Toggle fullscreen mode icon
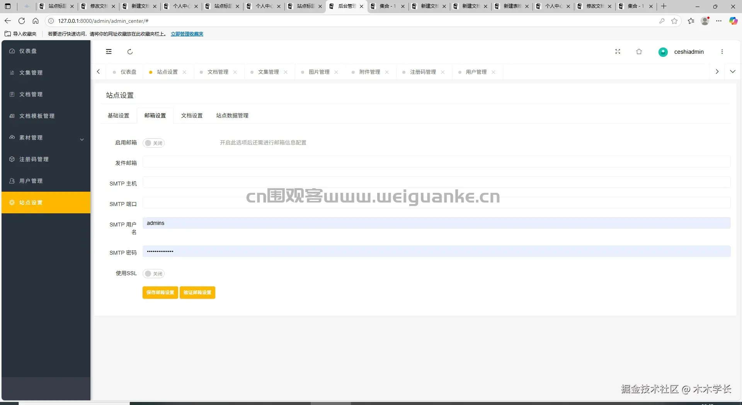 click(x=618, y=52)
